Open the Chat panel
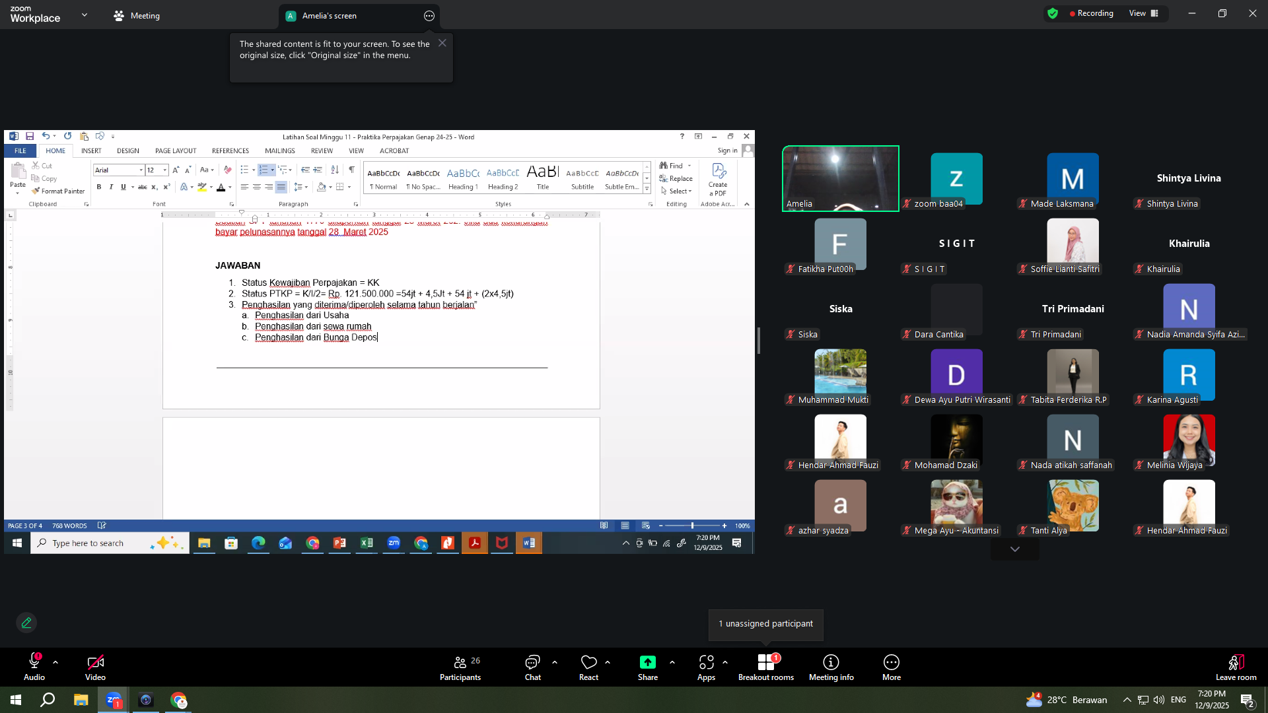Screen dimensions: 1268x713 532,667
